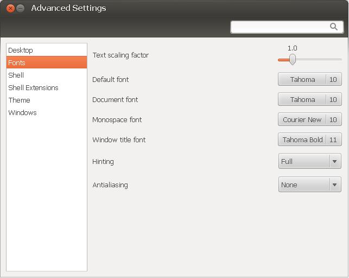This screenshot has height=278, width=349.
Task: Select the Fonts category
Action: click(x=47, y=62)
